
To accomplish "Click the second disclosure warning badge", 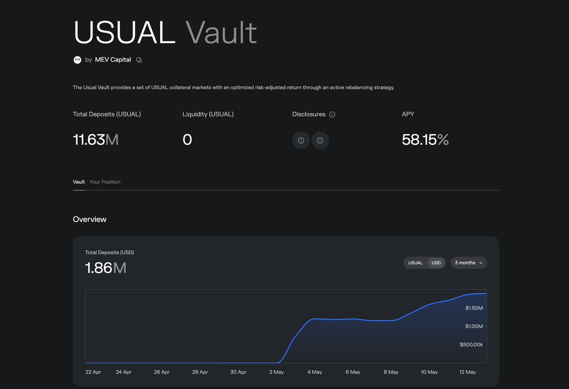I will (320, 140).
